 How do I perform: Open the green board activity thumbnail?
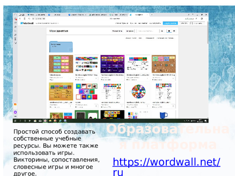87,115
